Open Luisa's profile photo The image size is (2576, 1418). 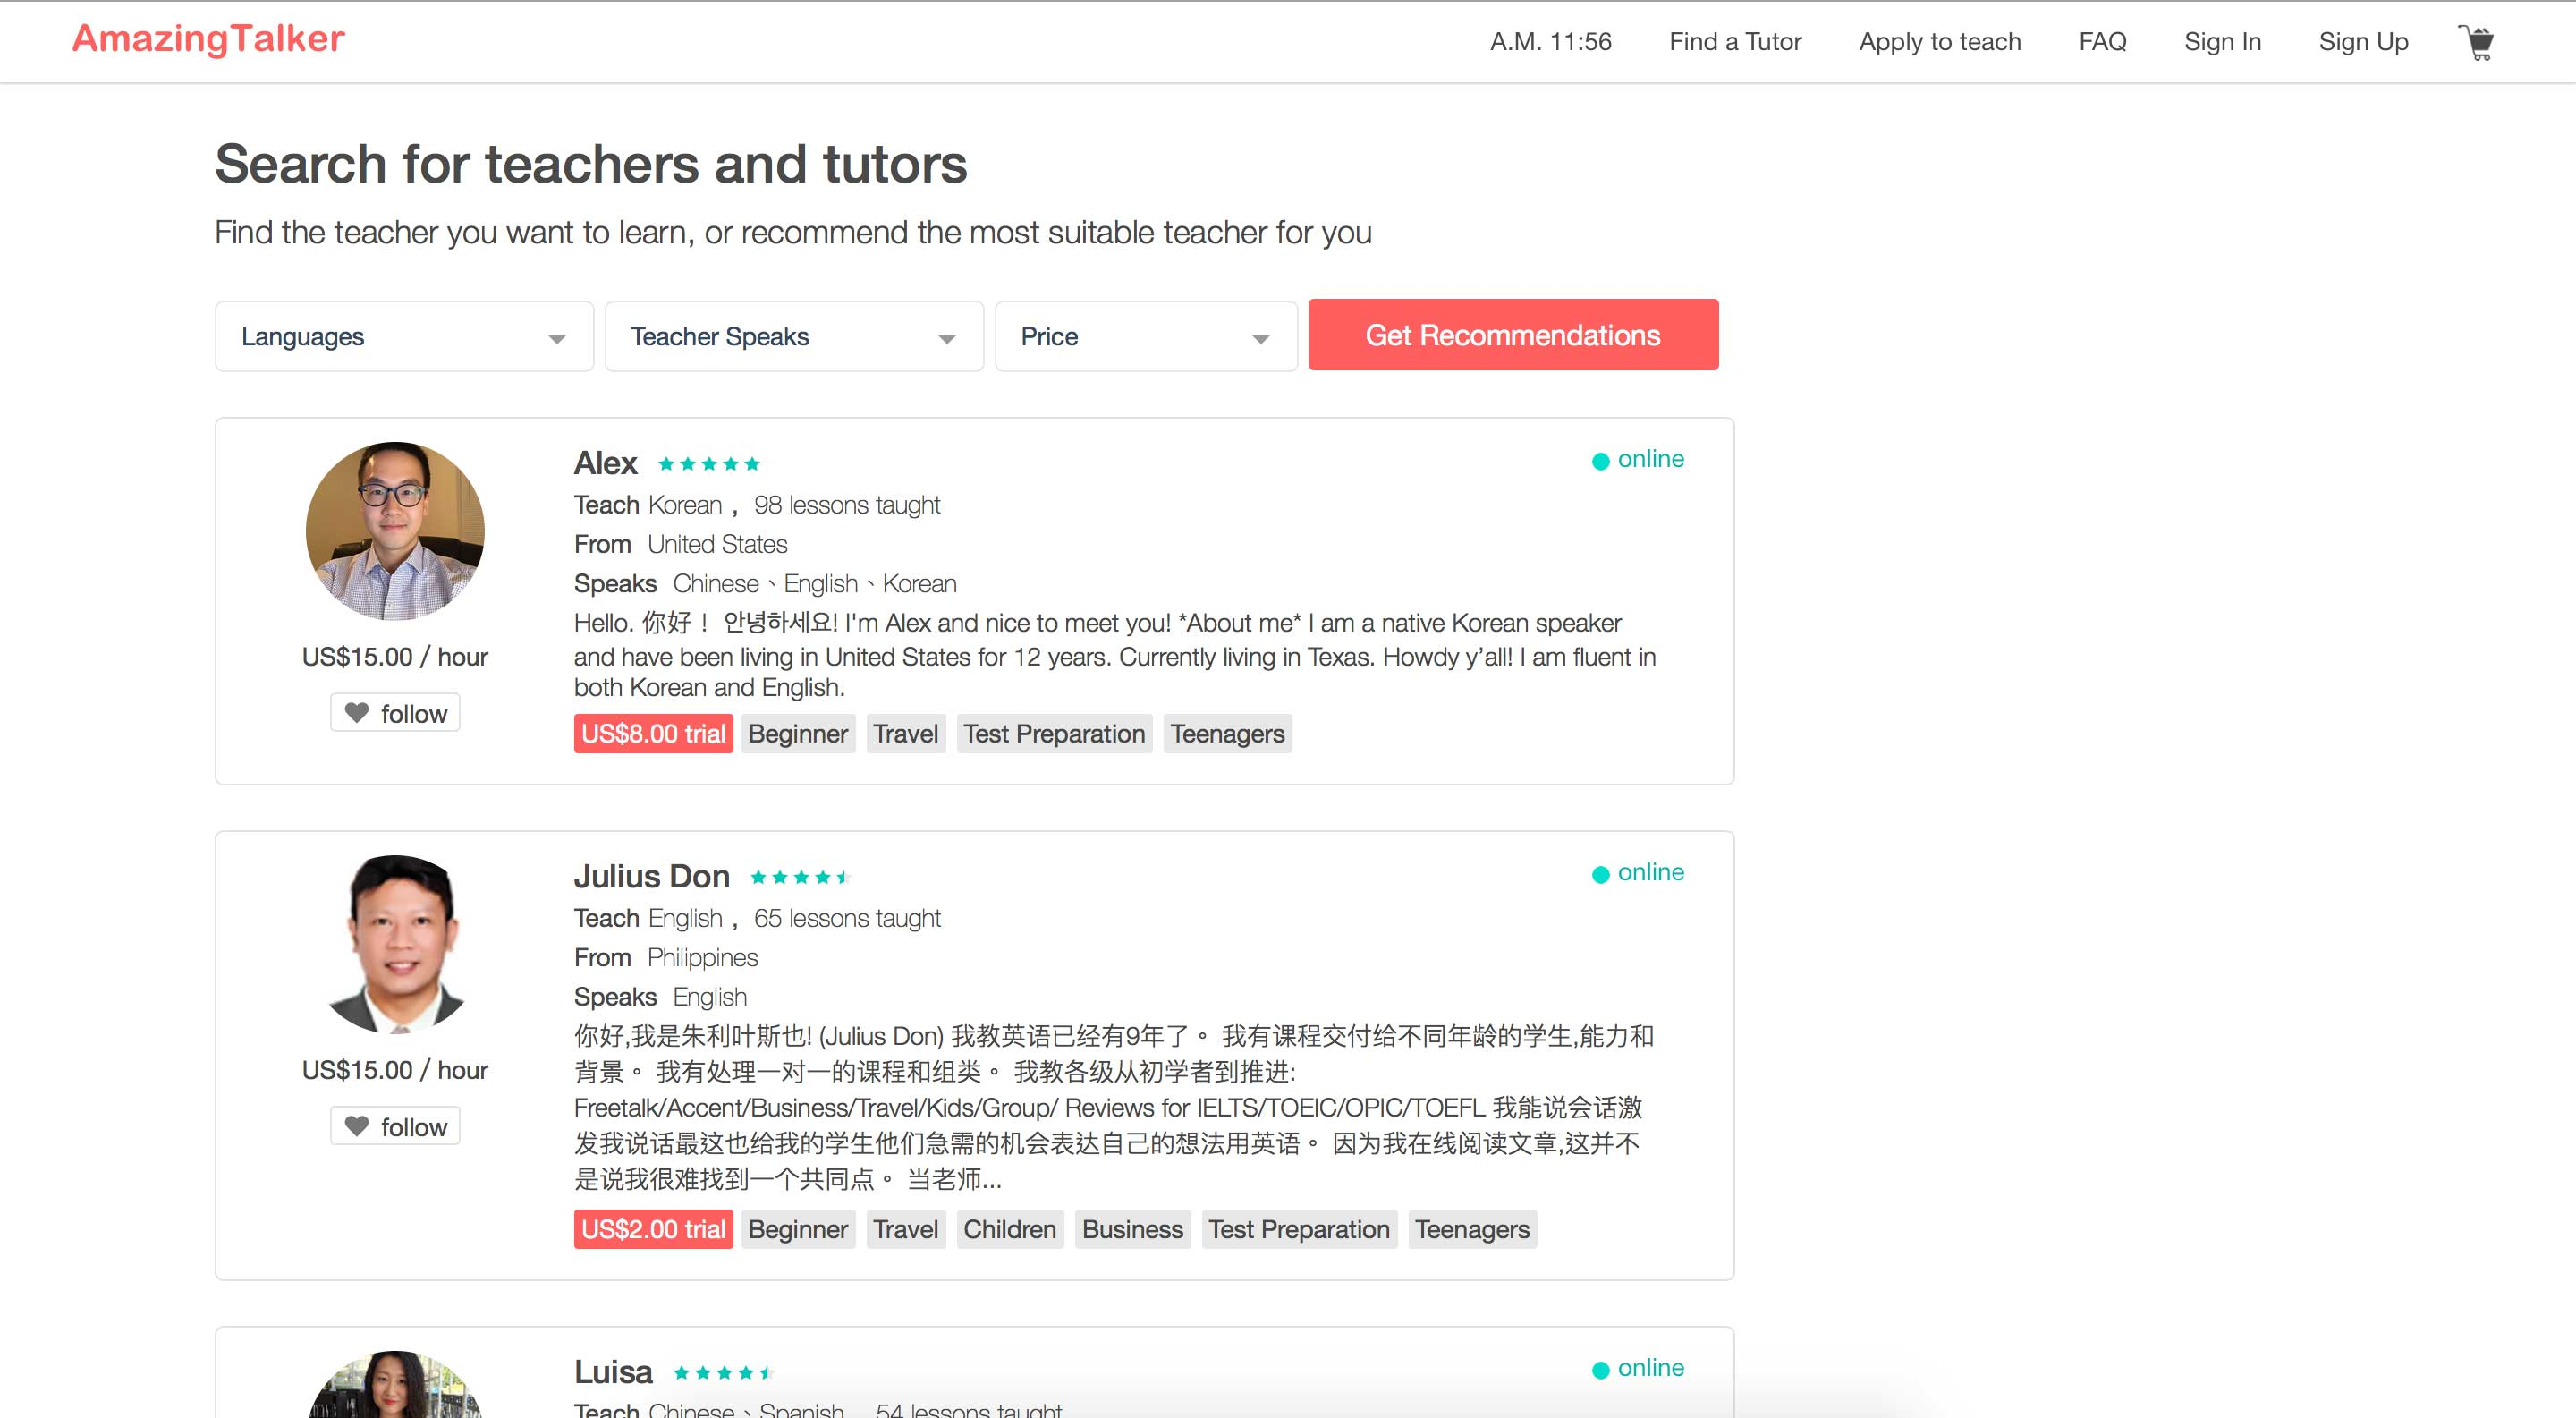point(395,1384)
